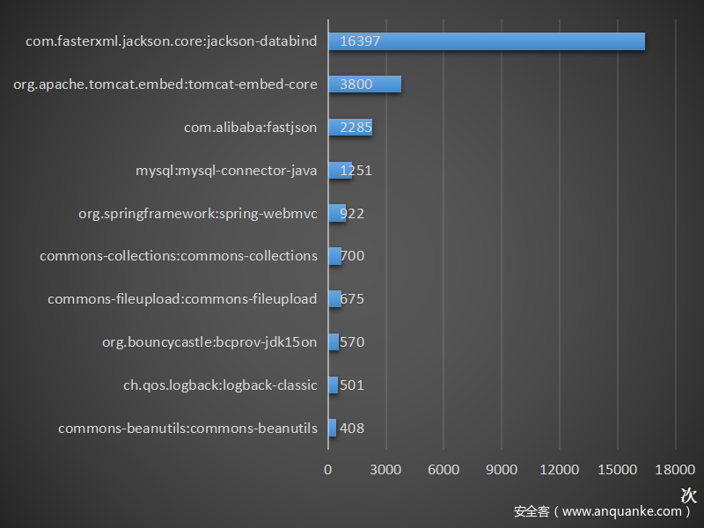Image resolution: width=704 pixels, height=528 pixels.
Task: Click the axis tick label 6000
Action: pos(444,470)
